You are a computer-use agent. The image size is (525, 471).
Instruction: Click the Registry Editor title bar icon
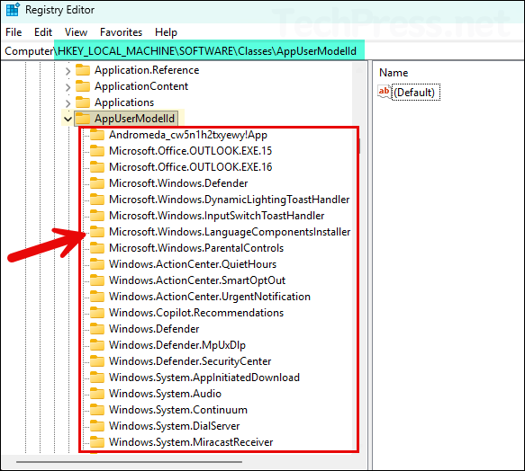13,9
